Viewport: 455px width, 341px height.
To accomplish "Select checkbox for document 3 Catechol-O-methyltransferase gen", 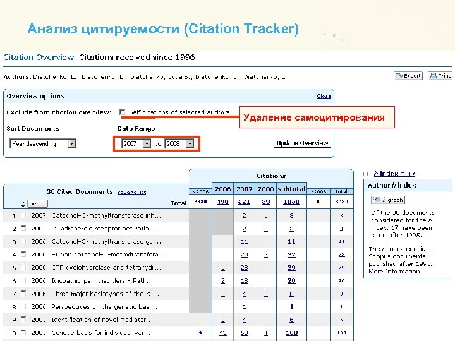I will pos(23,241).
